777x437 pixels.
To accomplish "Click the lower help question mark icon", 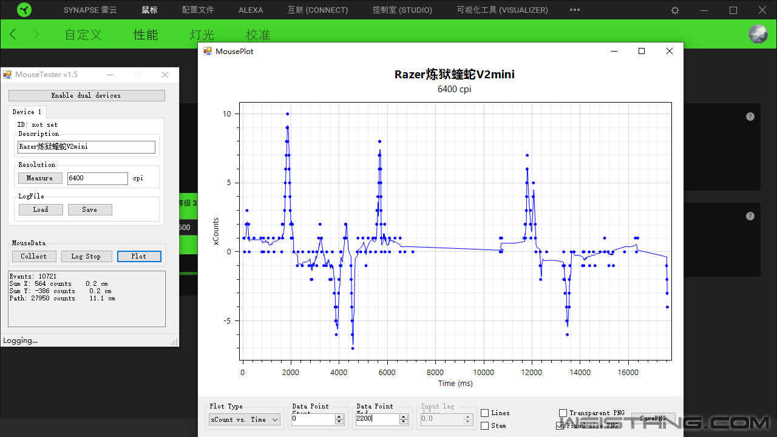I will pos(750,216).
